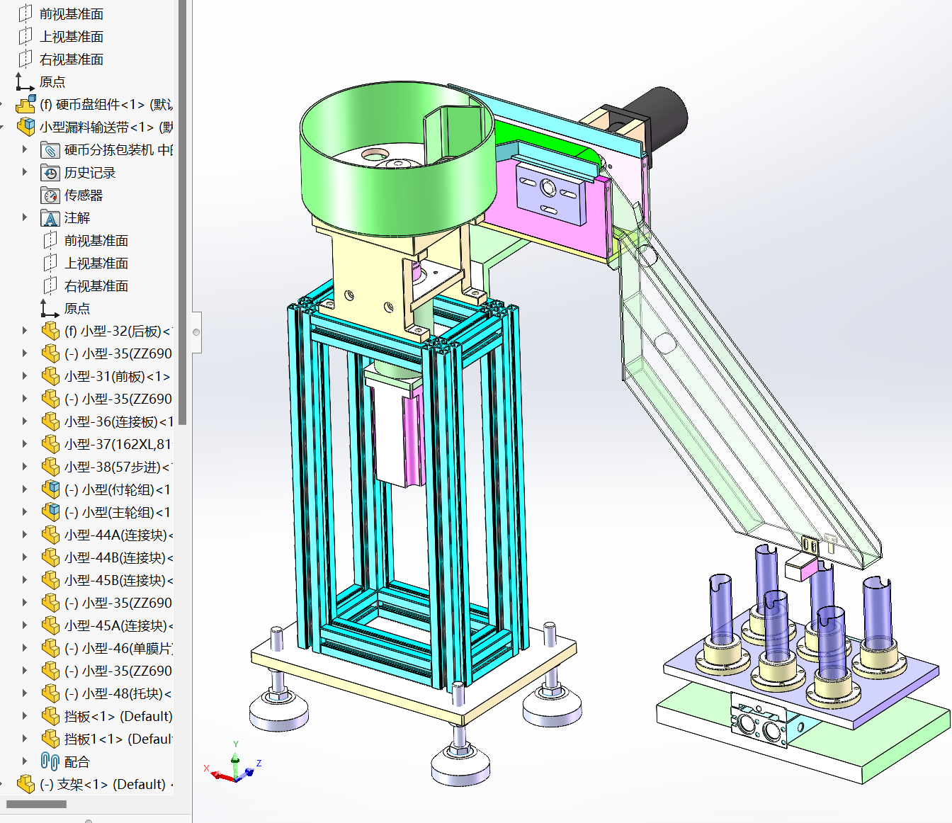Expand the (-) 小型(付轮组) subassembly
Screen dimensions: 952x823
pyautogui.click(x=25, y=489)
